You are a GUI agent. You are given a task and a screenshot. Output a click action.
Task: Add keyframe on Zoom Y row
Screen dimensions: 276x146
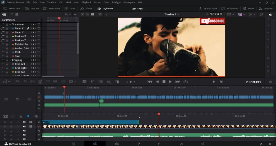click(33, 32)
